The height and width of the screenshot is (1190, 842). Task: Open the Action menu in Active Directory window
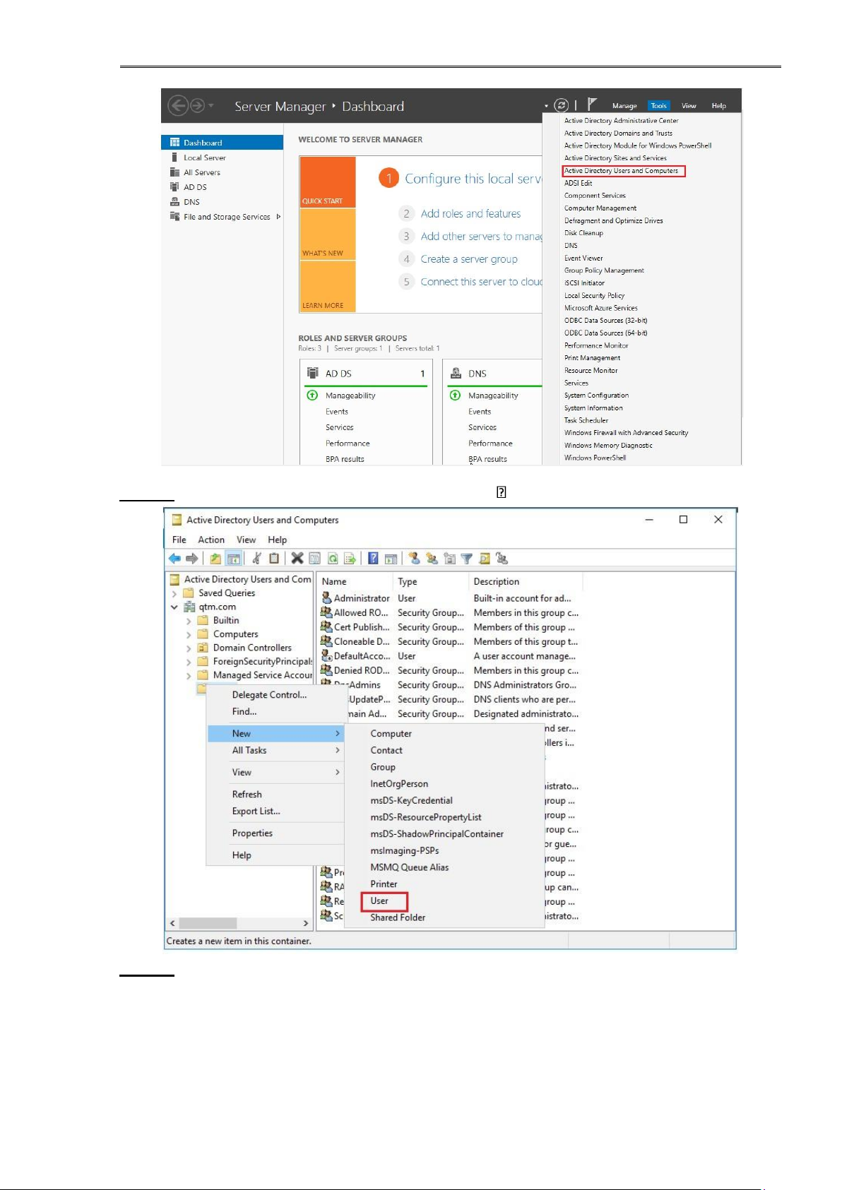(211, 540)
